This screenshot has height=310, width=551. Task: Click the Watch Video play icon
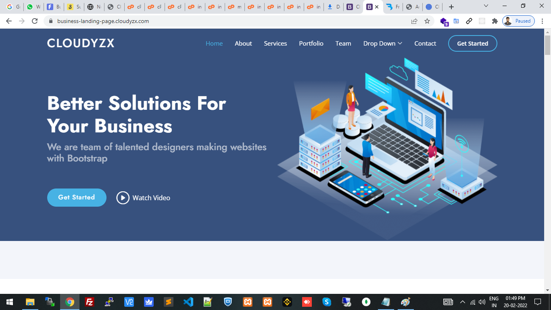point(123,198)
